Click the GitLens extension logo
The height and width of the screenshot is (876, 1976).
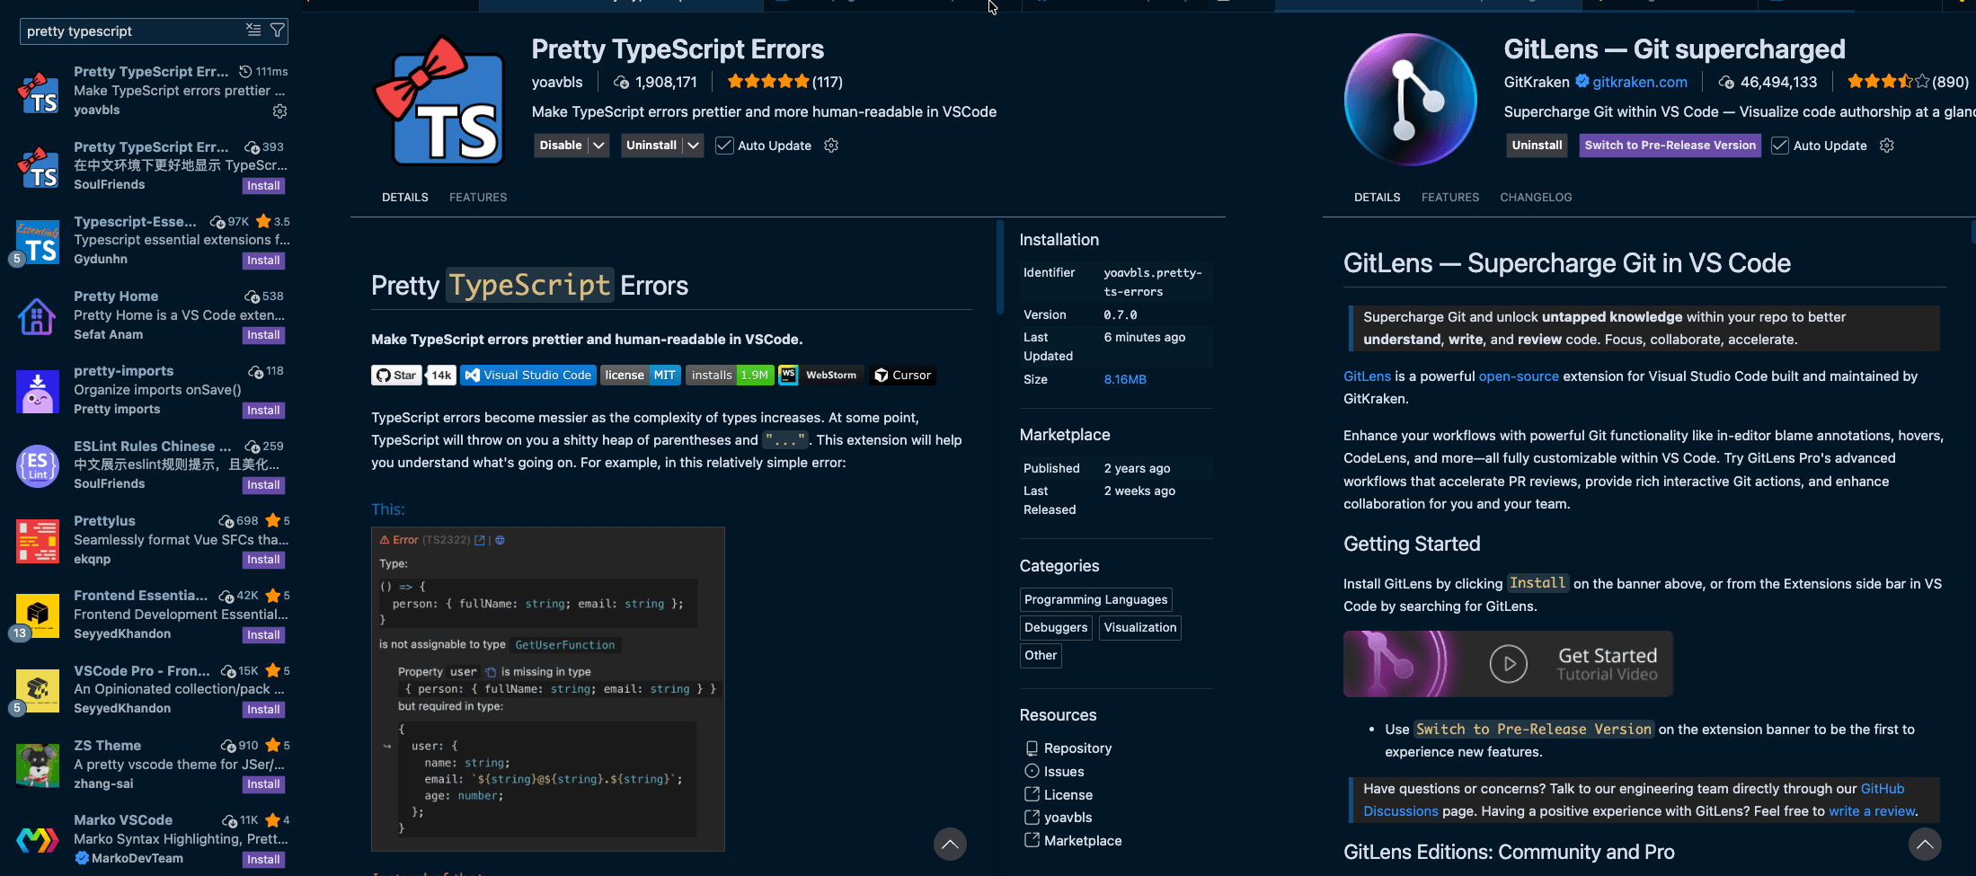coord(1409,100)
